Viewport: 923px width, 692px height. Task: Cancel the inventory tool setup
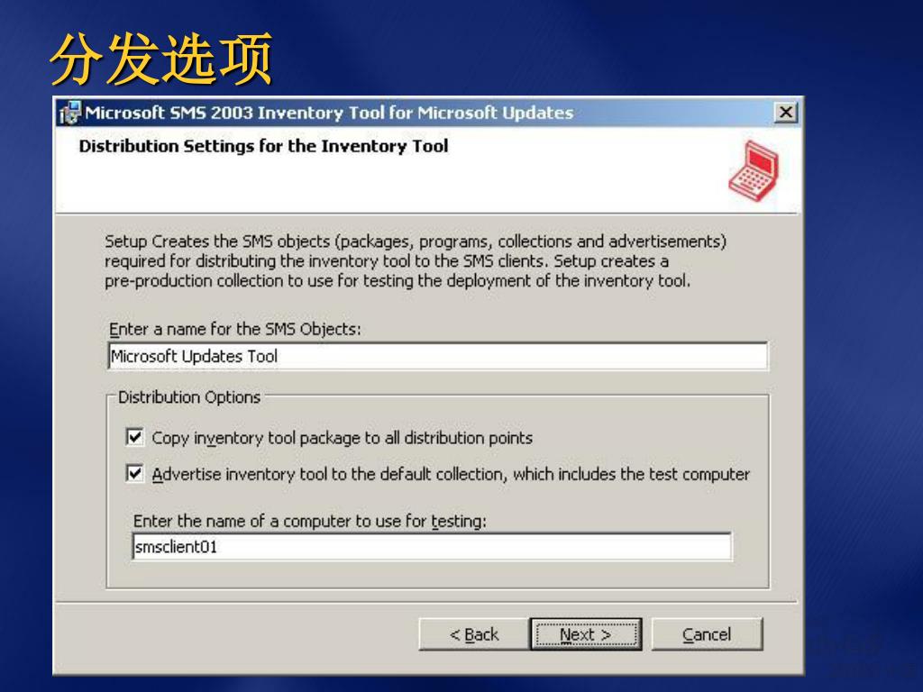707,634
